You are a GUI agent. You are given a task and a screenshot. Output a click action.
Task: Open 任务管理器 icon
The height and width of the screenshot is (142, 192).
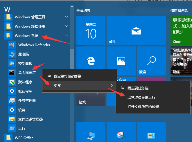(x=12, y=101)
